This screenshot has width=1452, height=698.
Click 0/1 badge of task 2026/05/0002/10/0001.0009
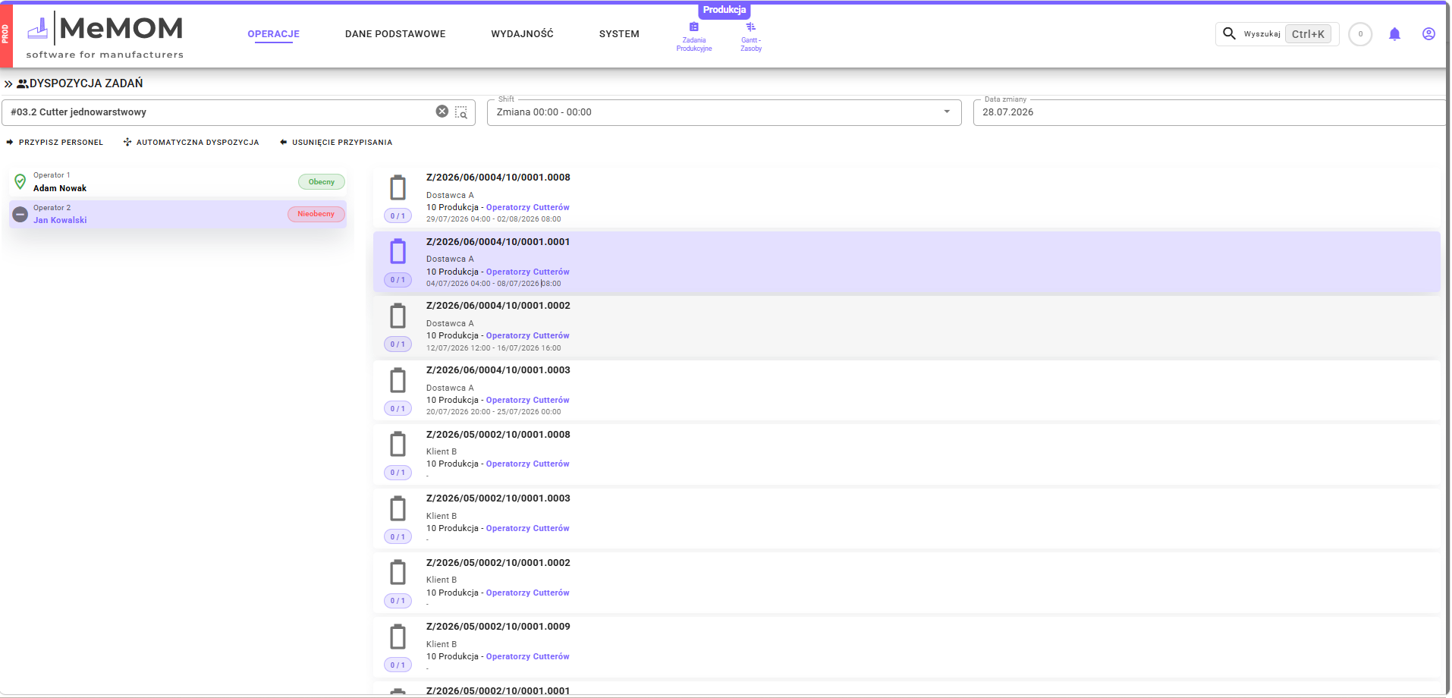coord(398,665)
